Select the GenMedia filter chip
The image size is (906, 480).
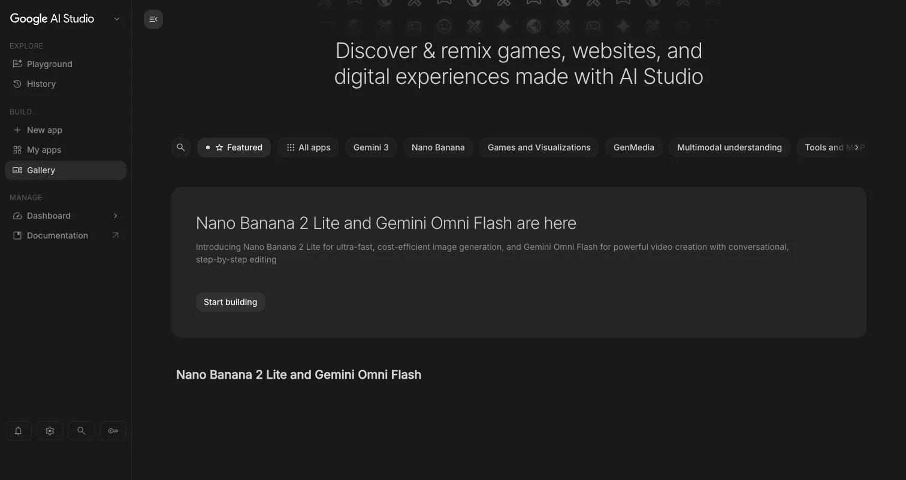[x=634, y=147]
